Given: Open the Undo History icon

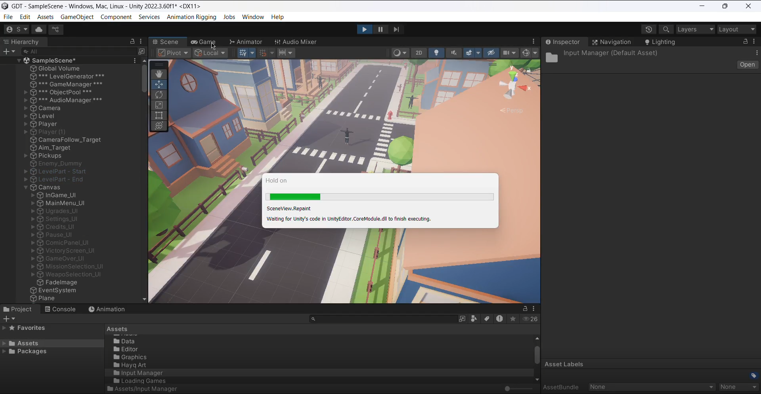Looking at the screenshot, I should 649,29.
